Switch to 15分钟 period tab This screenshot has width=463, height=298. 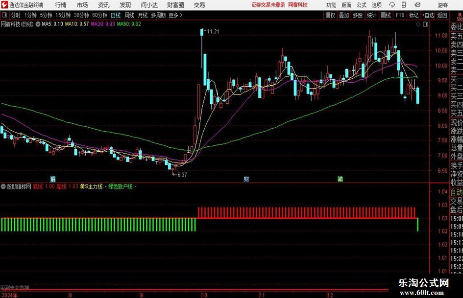click(x=63, y=15)
